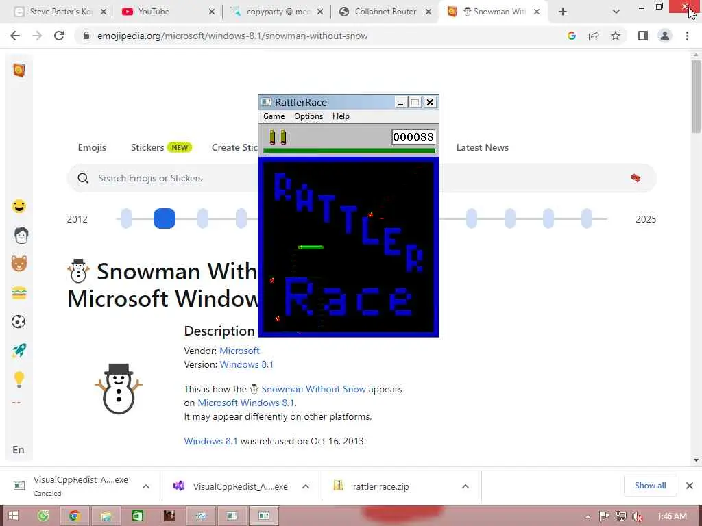Open the Help menu in RattlerRace
Image resolution: width=702 pixels, height=526 pixels.
click(x=341, y=116)
